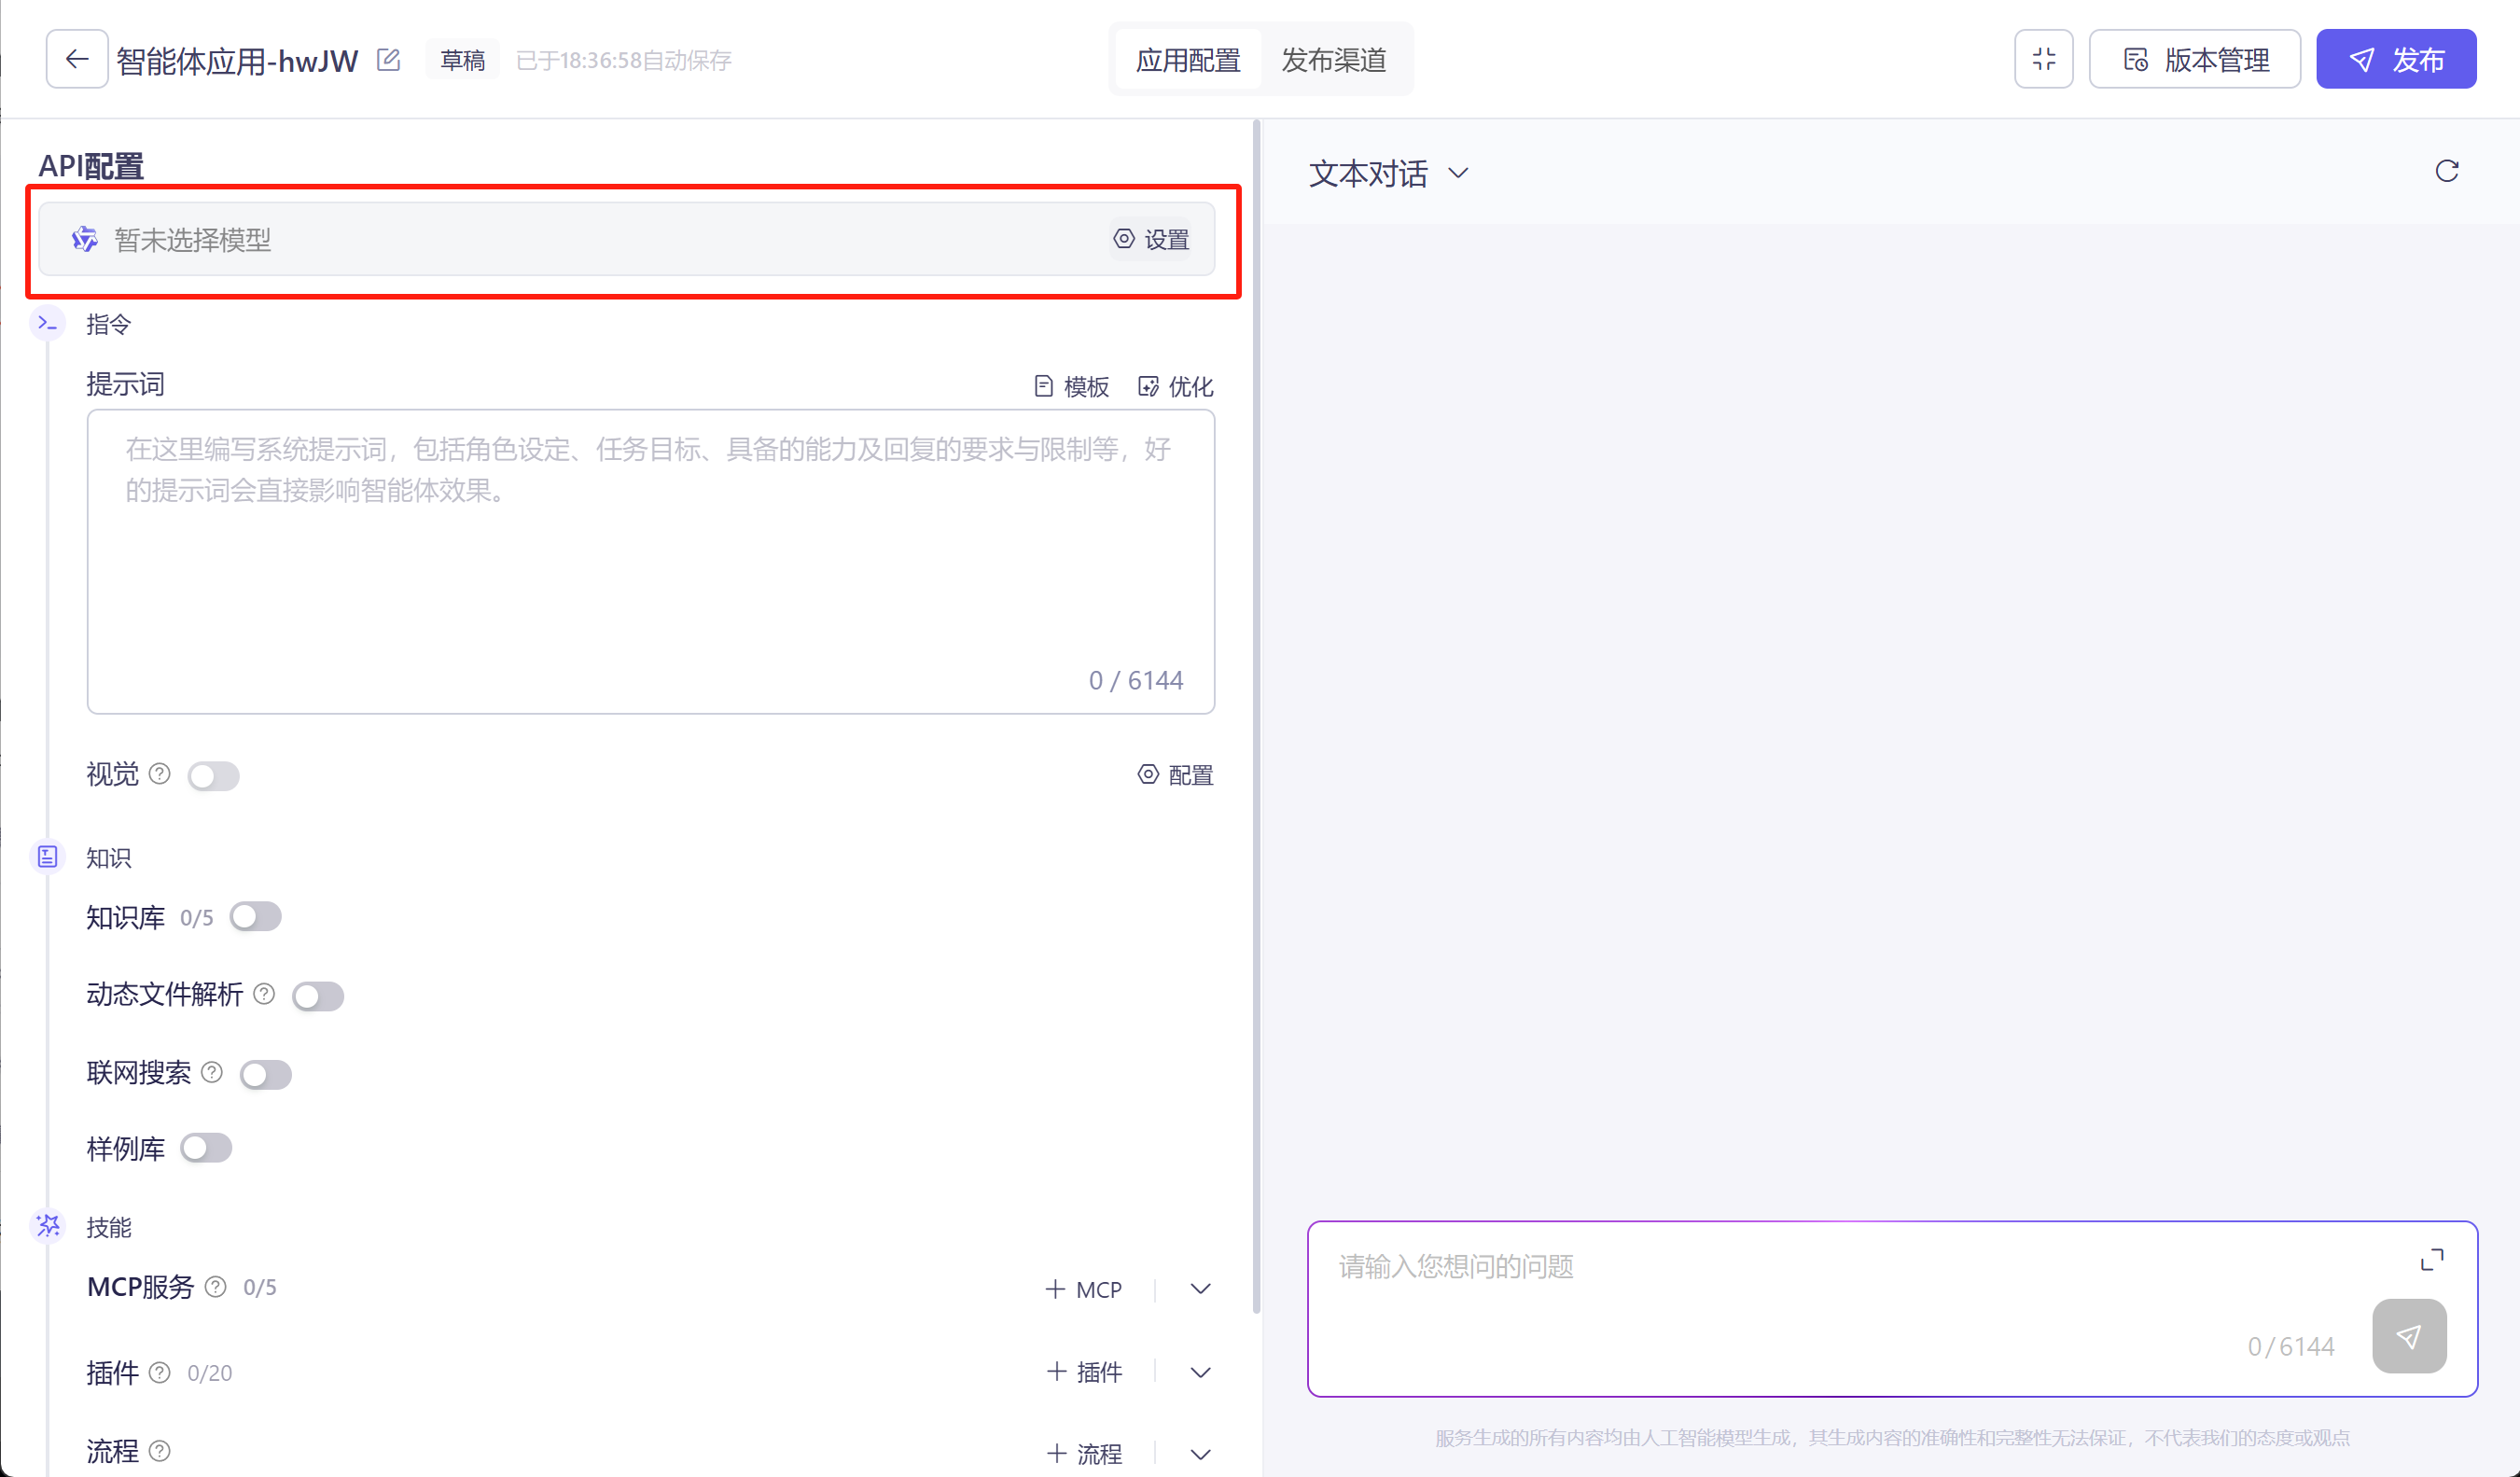Click the API配置 heading

pyautogui.click(x=91, y=166)
